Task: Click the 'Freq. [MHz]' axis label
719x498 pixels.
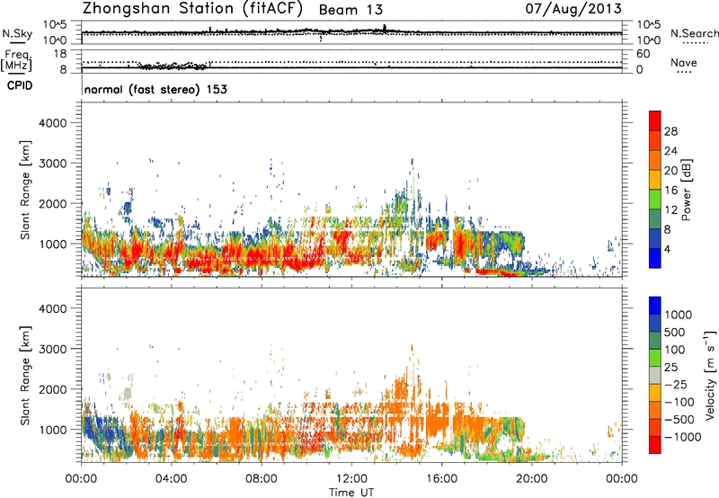Action: point(16,61)
